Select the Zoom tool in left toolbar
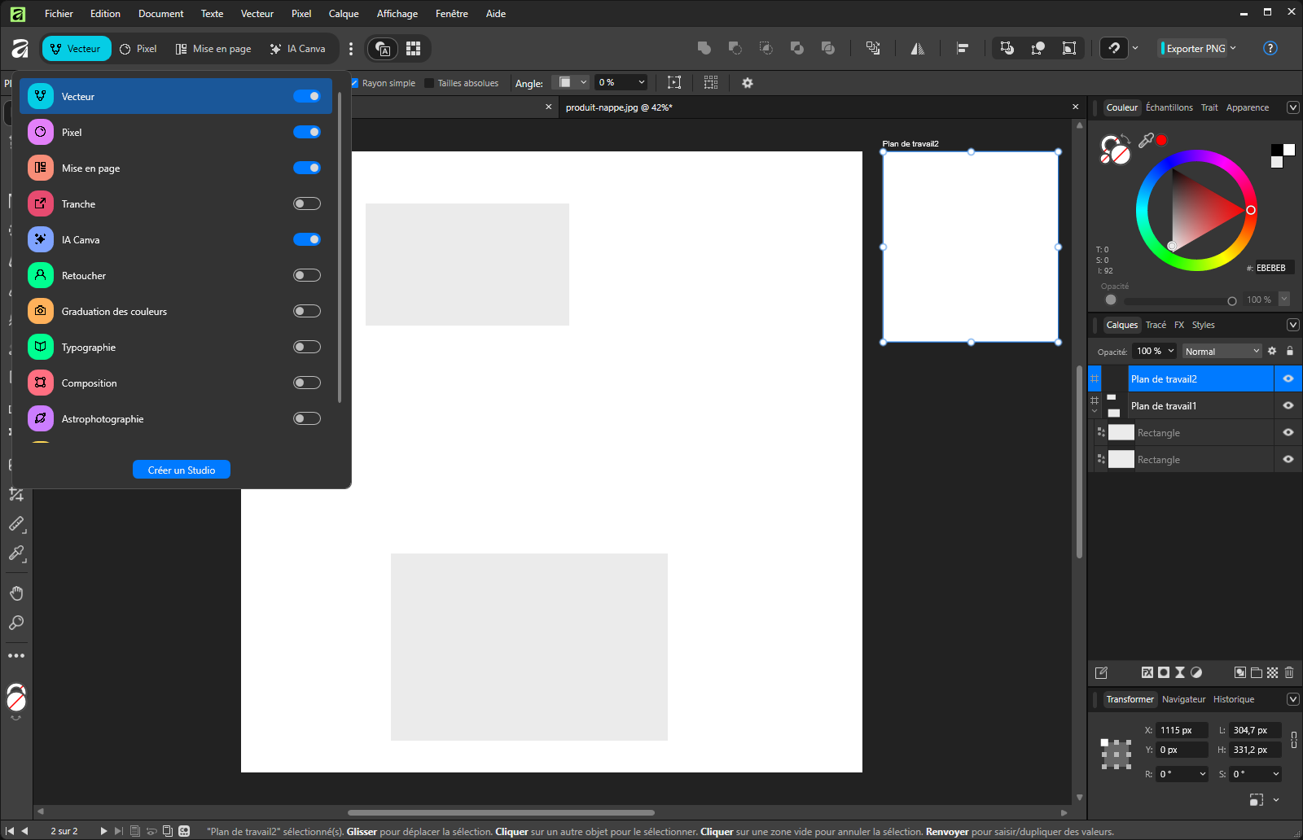 tap(16, 623)
